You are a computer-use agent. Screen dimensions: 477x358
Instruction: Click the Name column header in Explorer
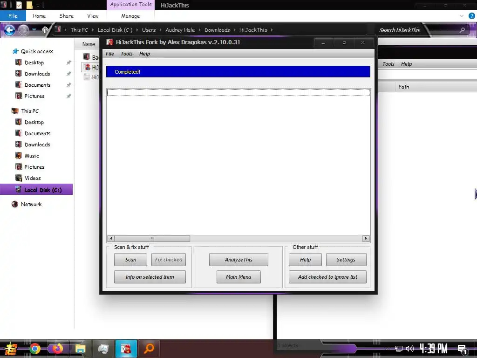(x=89, y=44)
